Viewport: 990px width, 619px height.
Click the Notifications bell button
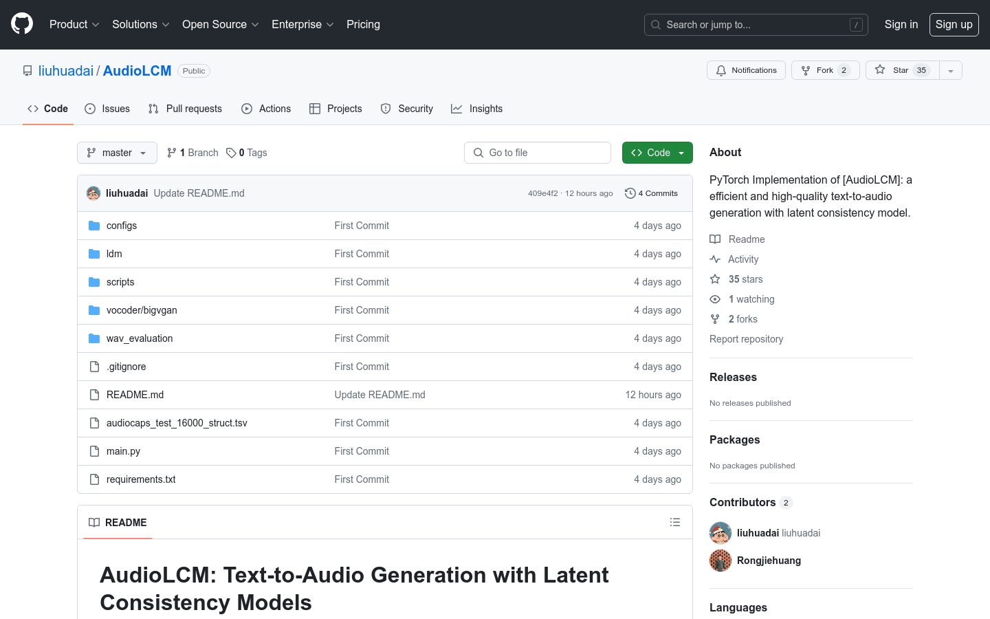(x=746, y=70)
